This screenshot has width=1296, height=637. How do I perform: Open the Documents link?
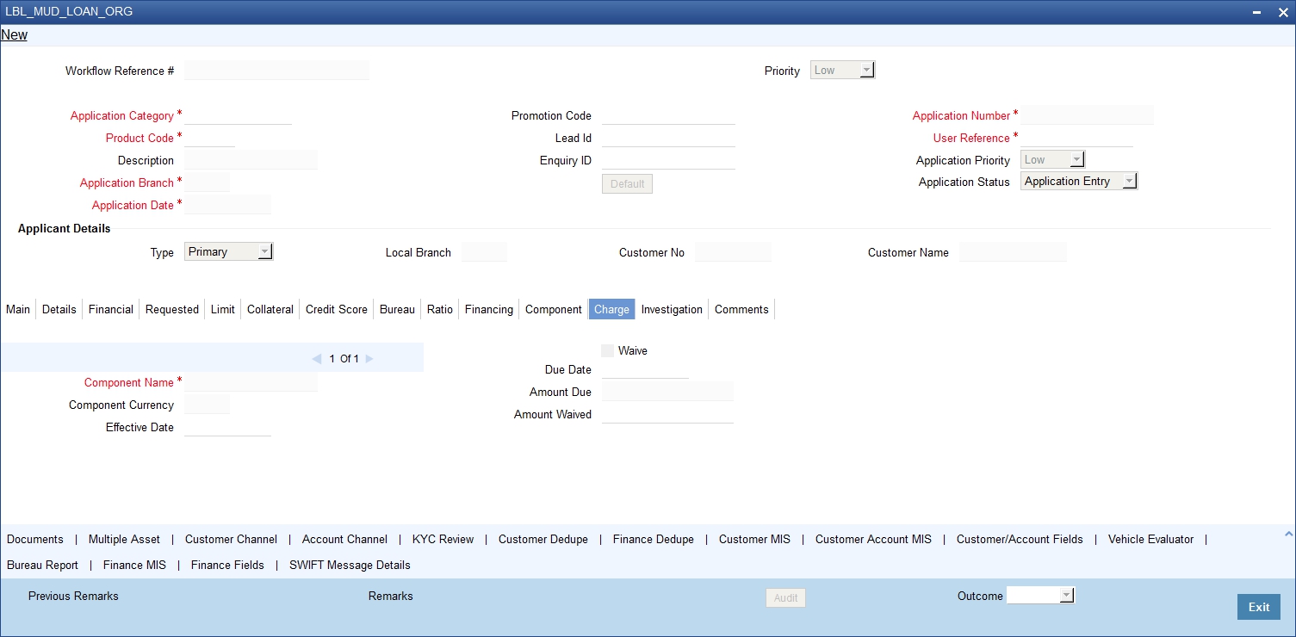tap(35, 539)
